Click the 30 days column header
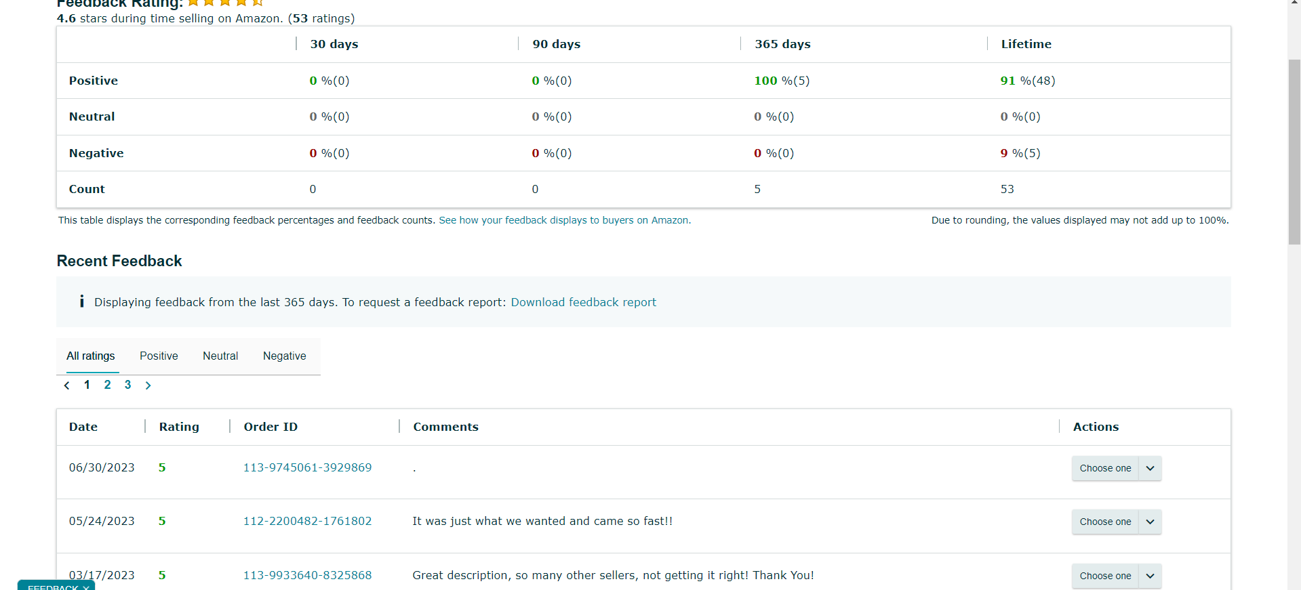1301x590 pixels. click(x=334, y=44)
